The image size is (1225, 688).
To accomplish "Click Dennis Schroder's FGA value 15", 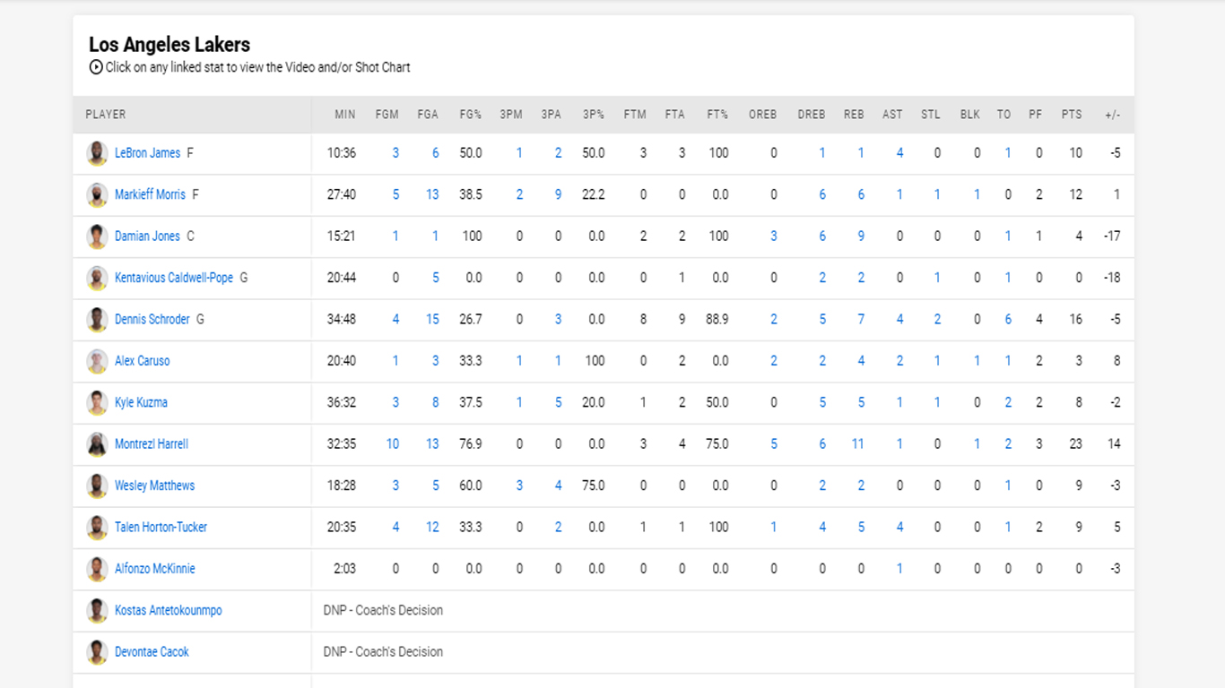I will click(x=432, y=319).
